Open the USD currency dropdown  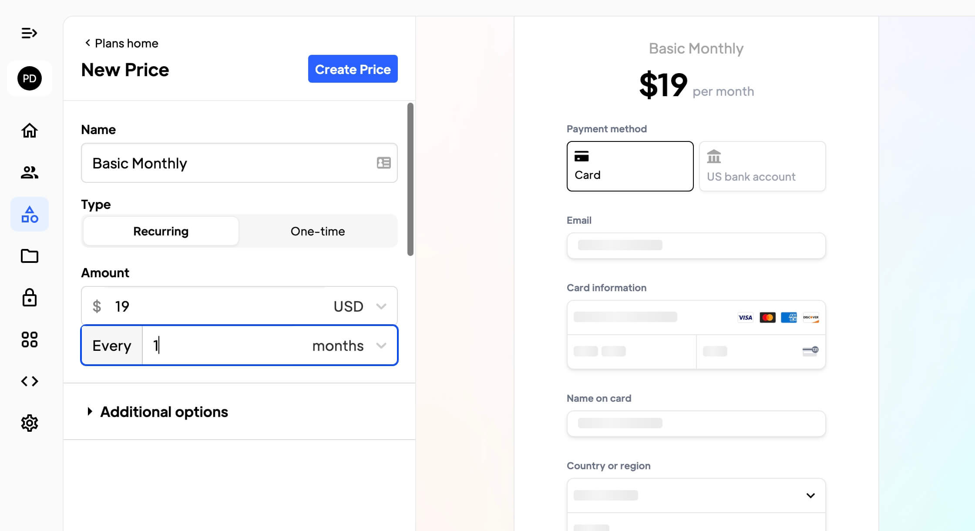click(x=360, y=306)
